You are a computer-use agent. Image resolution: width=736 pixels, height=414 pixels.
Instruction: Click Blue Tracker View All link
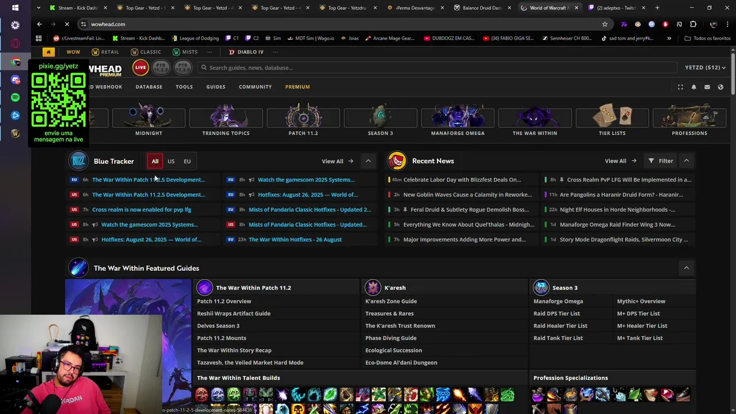point(338,161)
